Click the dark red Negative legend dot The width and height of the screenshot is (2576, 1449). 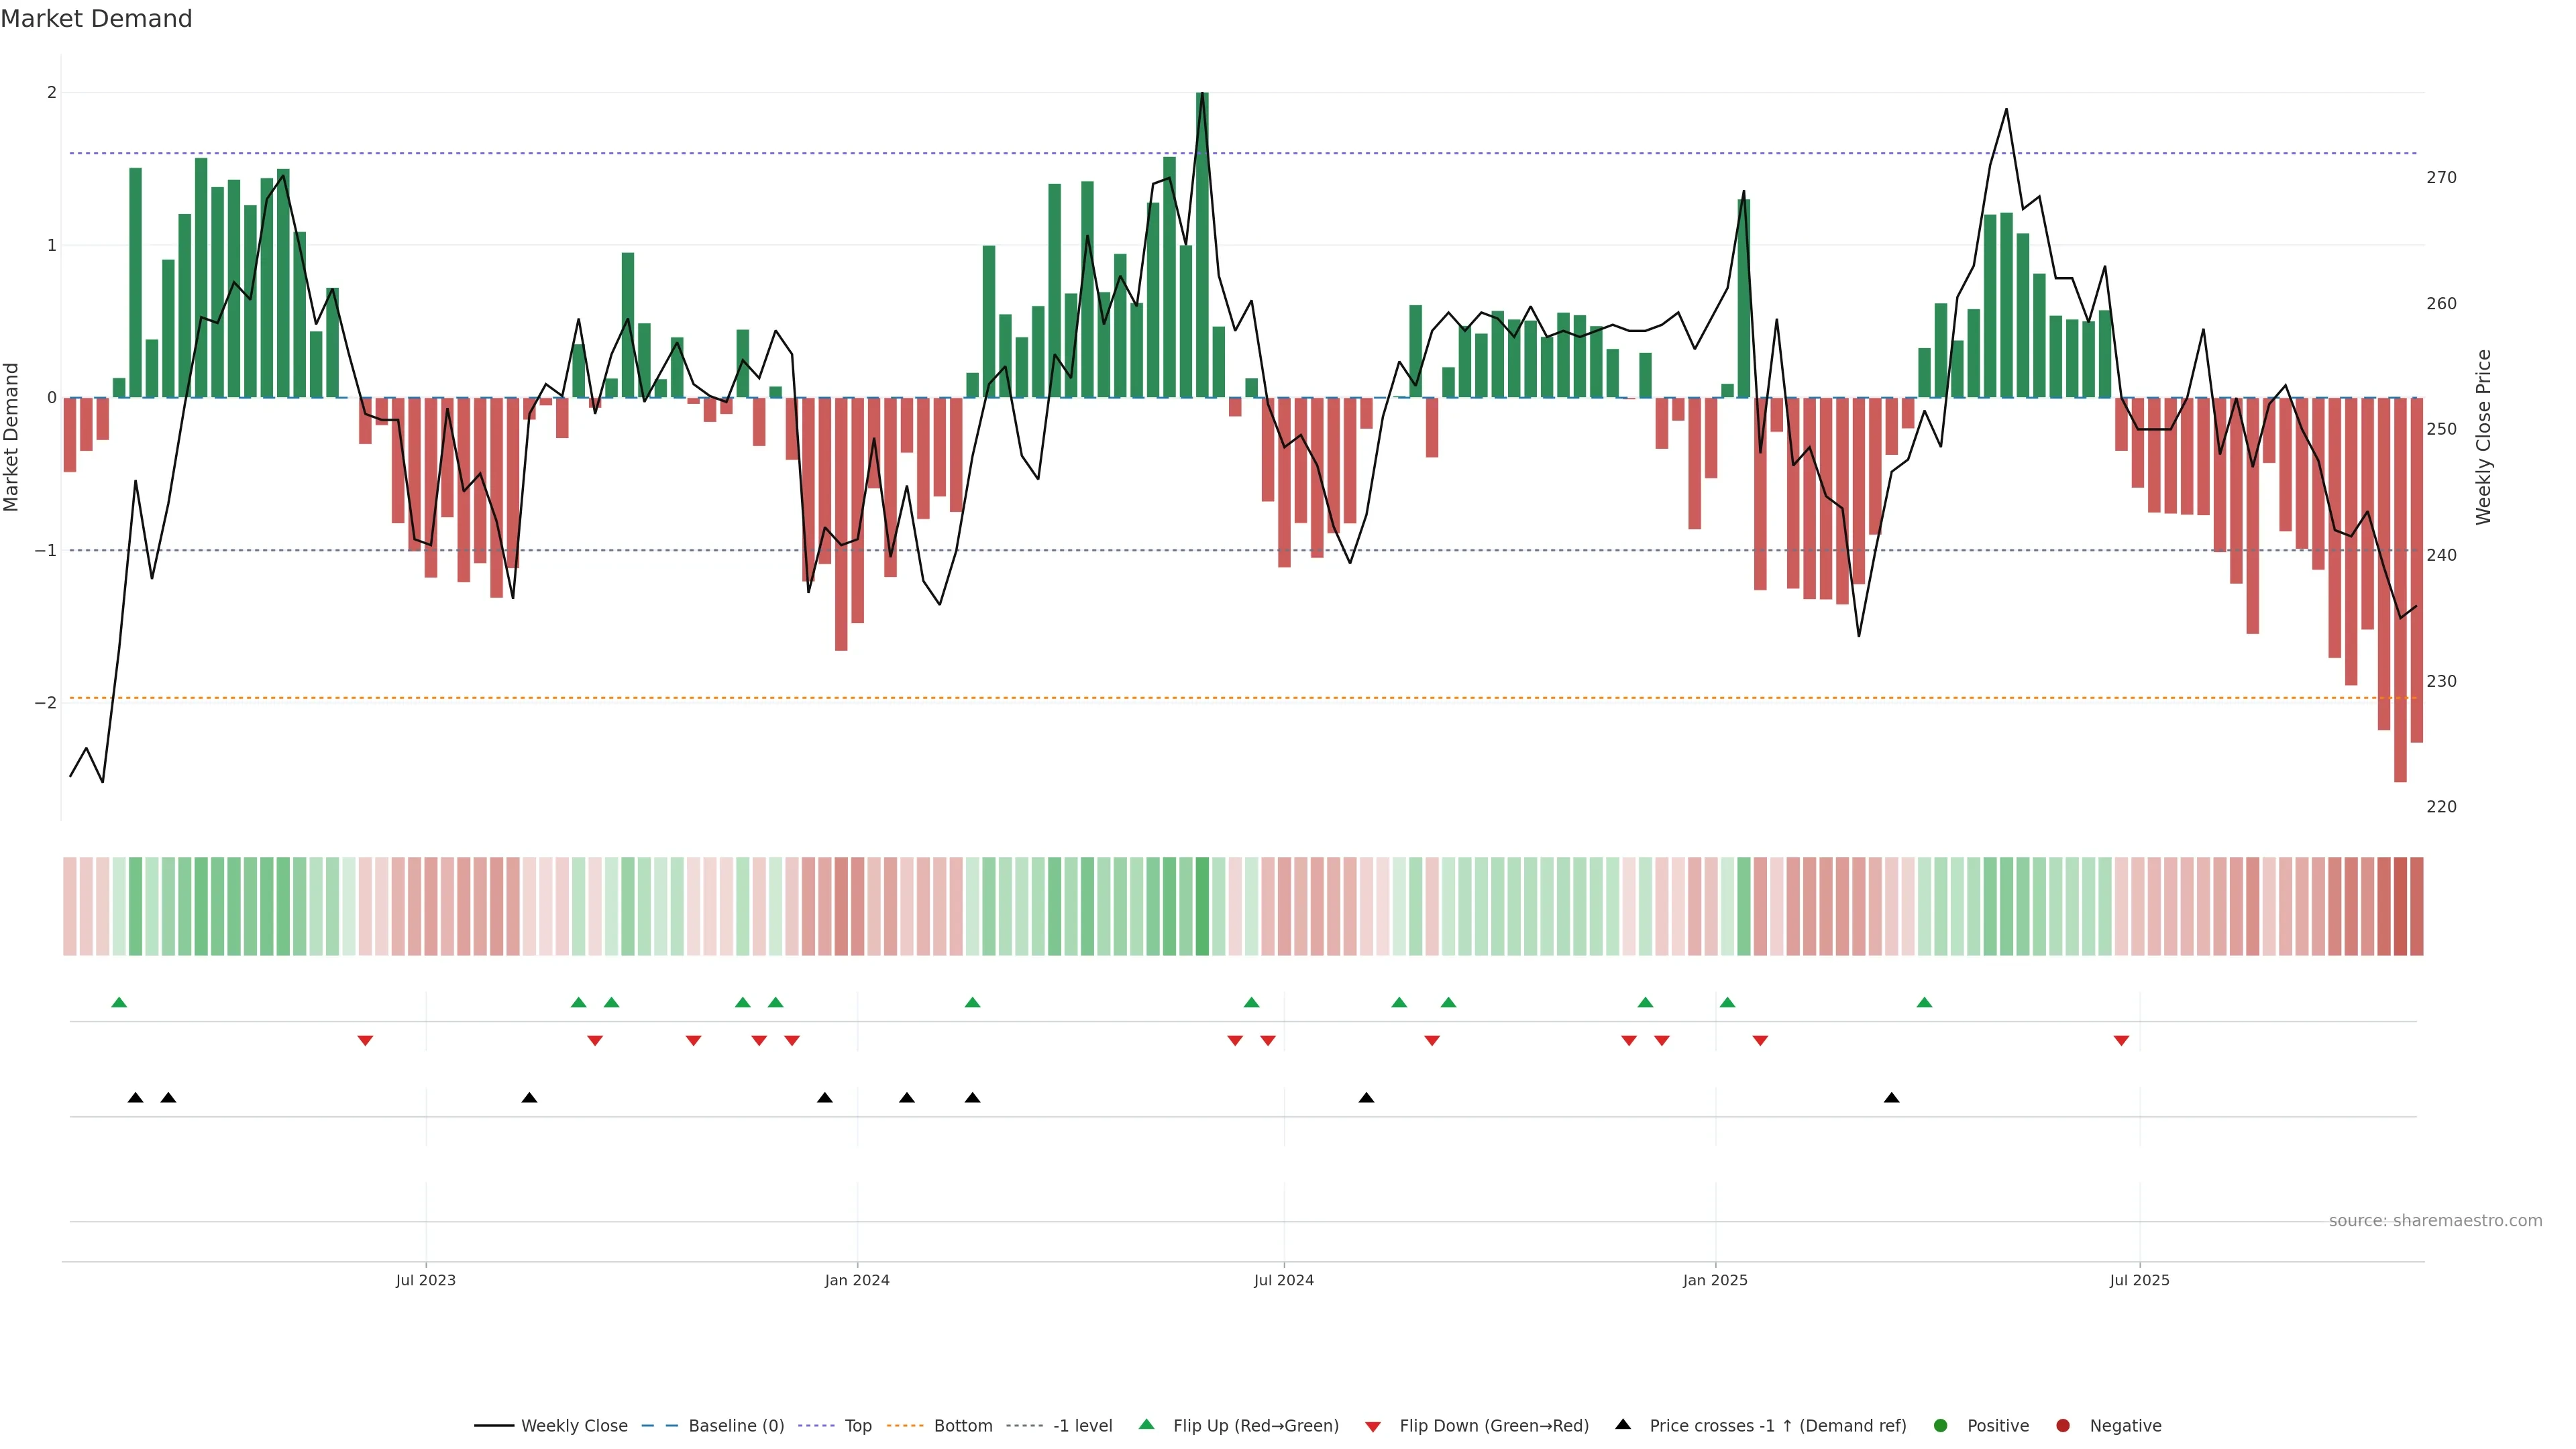[2063, 1425]
